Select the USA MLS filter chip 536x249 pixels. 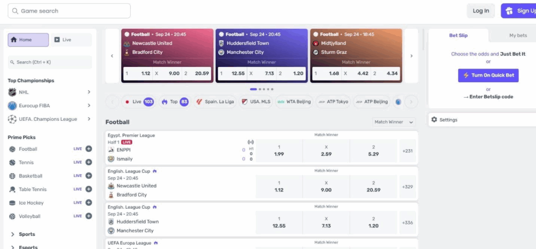pos(255,101)
